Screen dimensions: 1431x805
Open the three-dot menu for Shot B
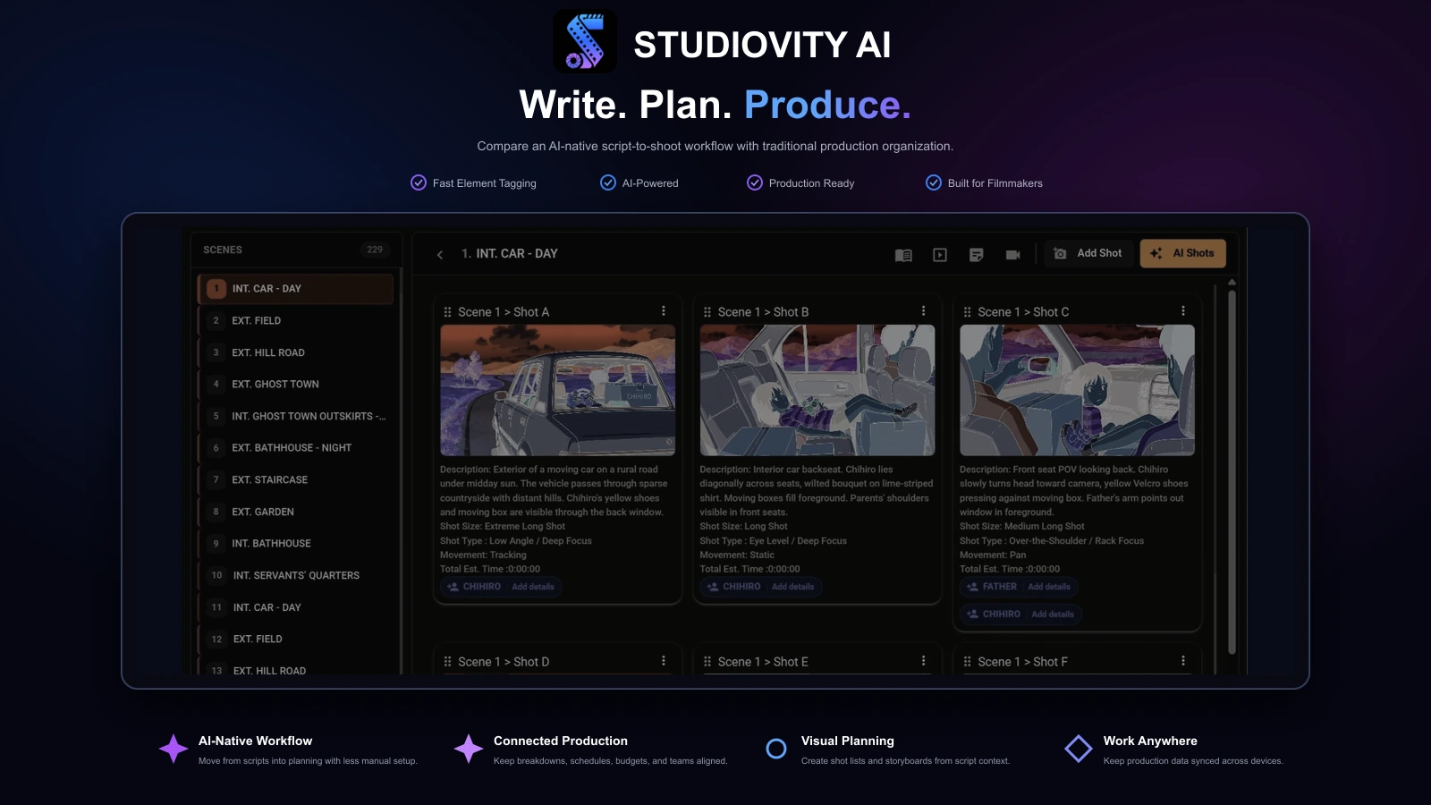click(x=924, y=311)
